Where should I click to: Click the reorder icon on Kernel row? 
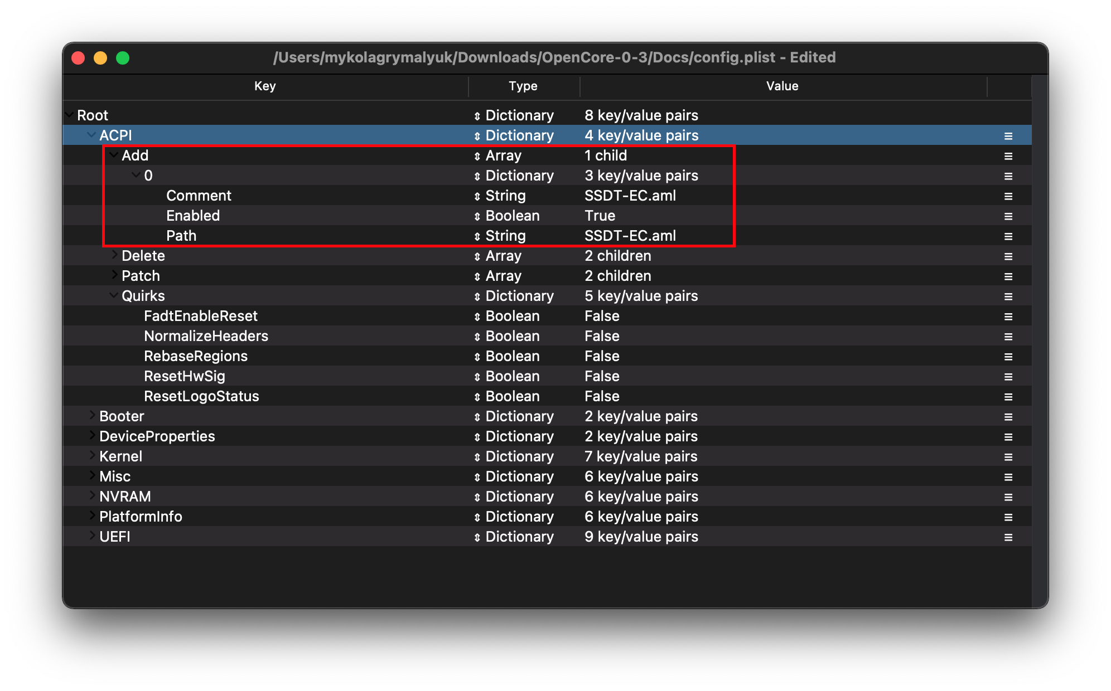(1008, 457)
